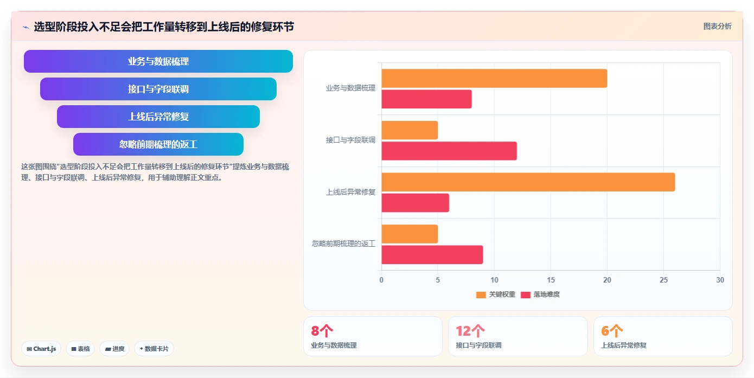The image size is (754, 378).
Task: Open the 8个 业务与数据梳理 data card
Action: pyautogui.click(x=373, y=336)
